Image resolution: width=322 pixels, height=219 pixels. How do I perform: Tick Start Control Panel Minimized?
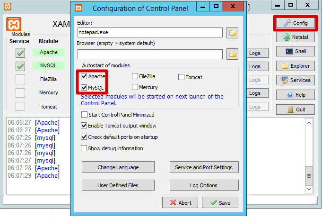pyautogui.click(x=84, y=115)
